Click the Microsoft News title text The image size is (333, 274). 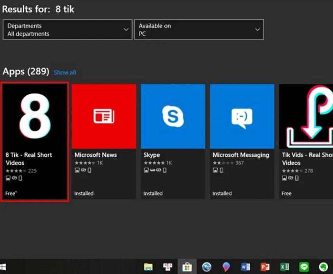(96, 155)
